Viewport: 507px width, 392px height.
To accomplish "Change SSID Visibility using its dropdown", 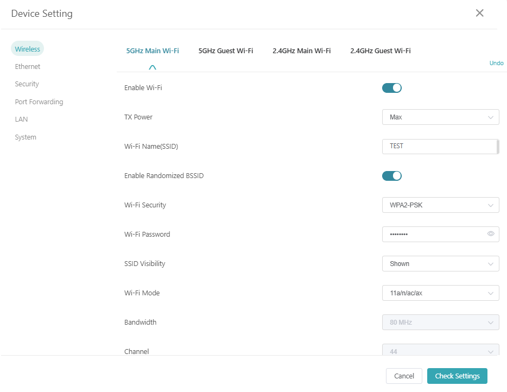I will (x=440, y=263).
